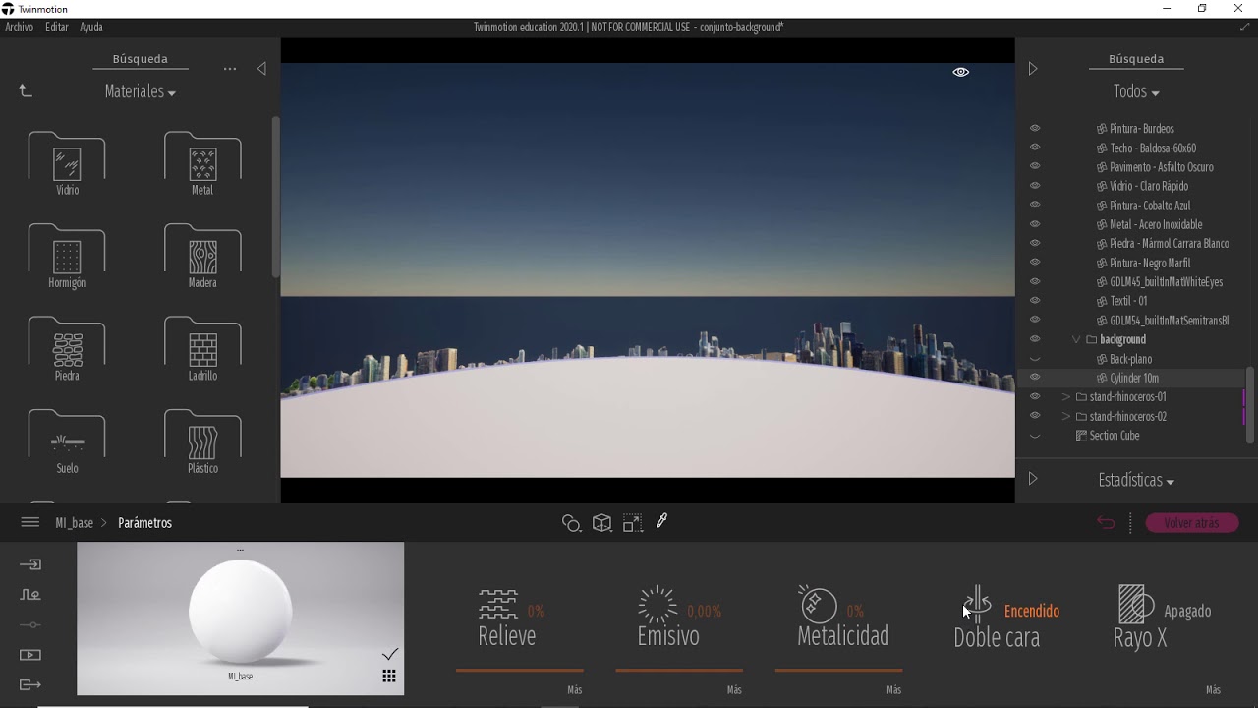
Task: Open the Estadísticas dropdown
Action: pyautogui.click(x=1136, y=480)
